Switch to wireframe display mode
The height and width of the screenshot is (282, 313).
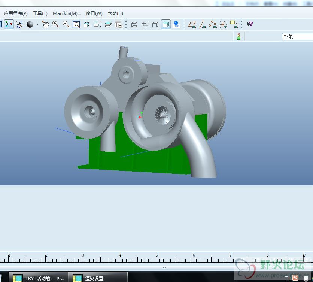[134, 24]
